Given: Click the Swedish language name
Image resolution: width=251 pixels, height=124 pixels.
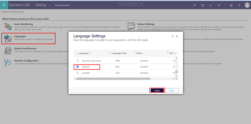Looking at the screenshot, I should tap(86, 73).
